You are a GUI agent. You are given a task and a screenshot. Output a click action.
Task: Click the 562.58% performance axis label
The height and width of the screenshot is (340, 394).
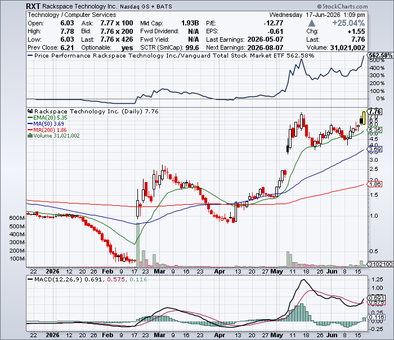(x=380, y=55)
